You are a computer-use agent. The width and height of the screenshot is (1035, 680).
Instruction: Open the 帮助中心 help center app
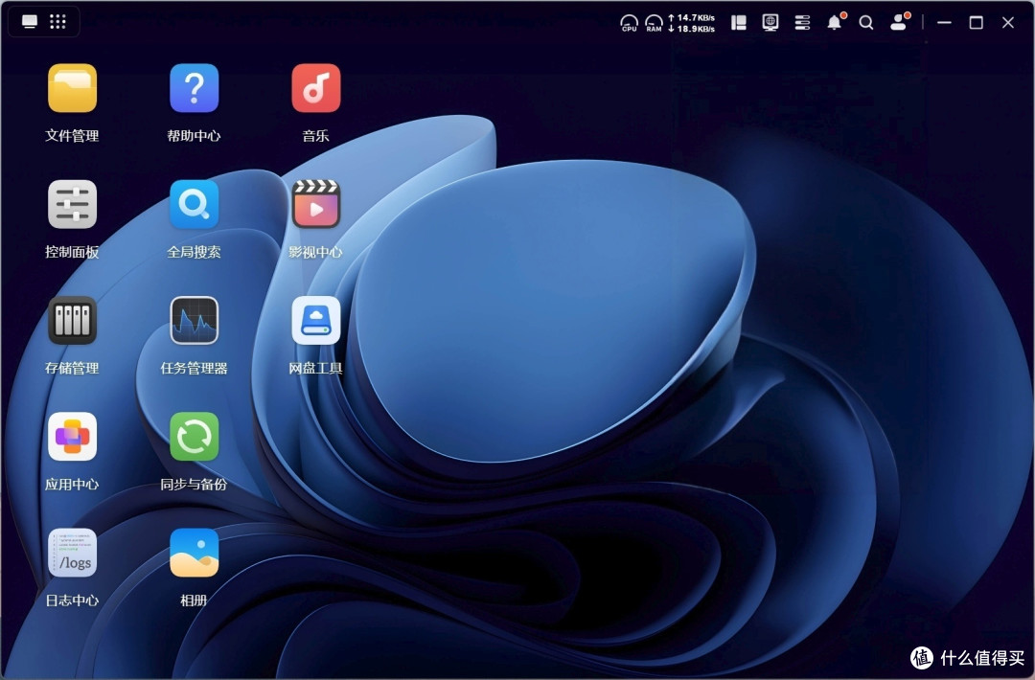point(194,88)
